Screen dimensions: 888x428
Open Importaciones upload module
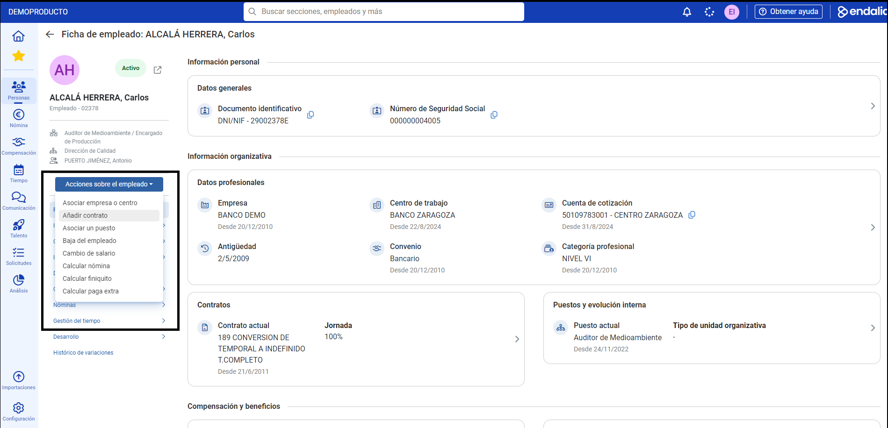pos(19,380)
